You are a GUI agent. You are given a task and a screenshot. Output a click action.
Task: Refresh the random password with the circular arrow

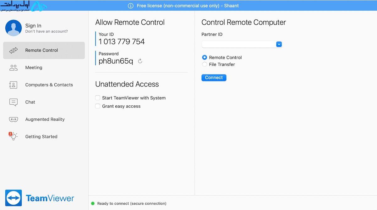[x=140, y=61]
